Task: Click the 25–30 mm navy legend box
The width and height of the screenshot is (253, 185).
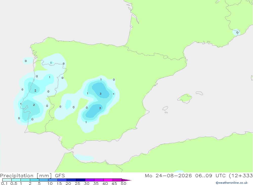Action: tap(80, 180)
